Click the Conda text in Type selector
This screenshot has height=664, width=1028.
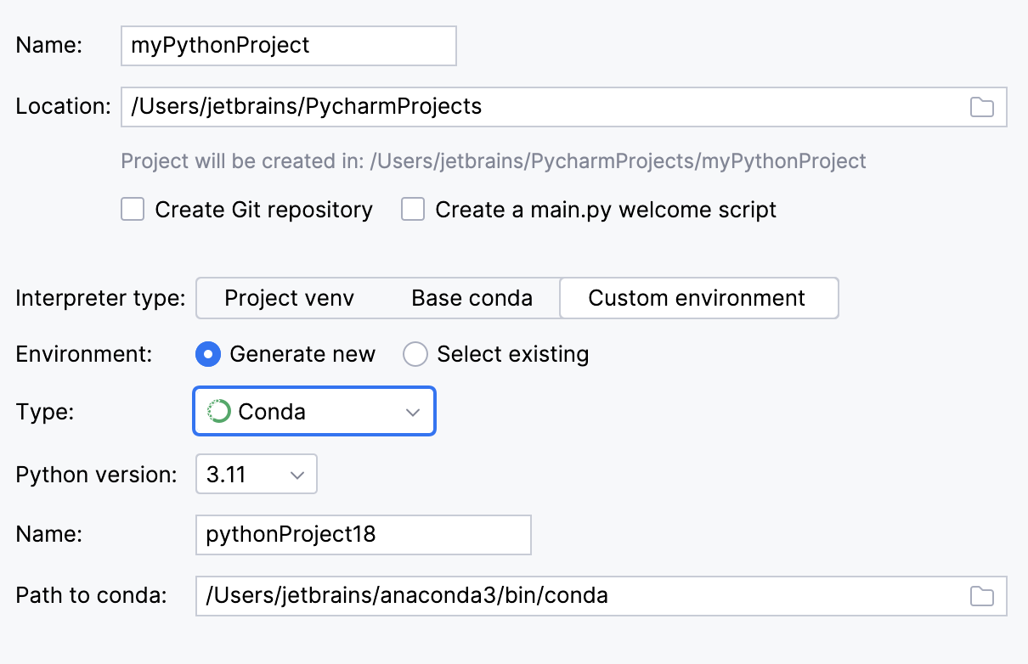pos(272,412)
